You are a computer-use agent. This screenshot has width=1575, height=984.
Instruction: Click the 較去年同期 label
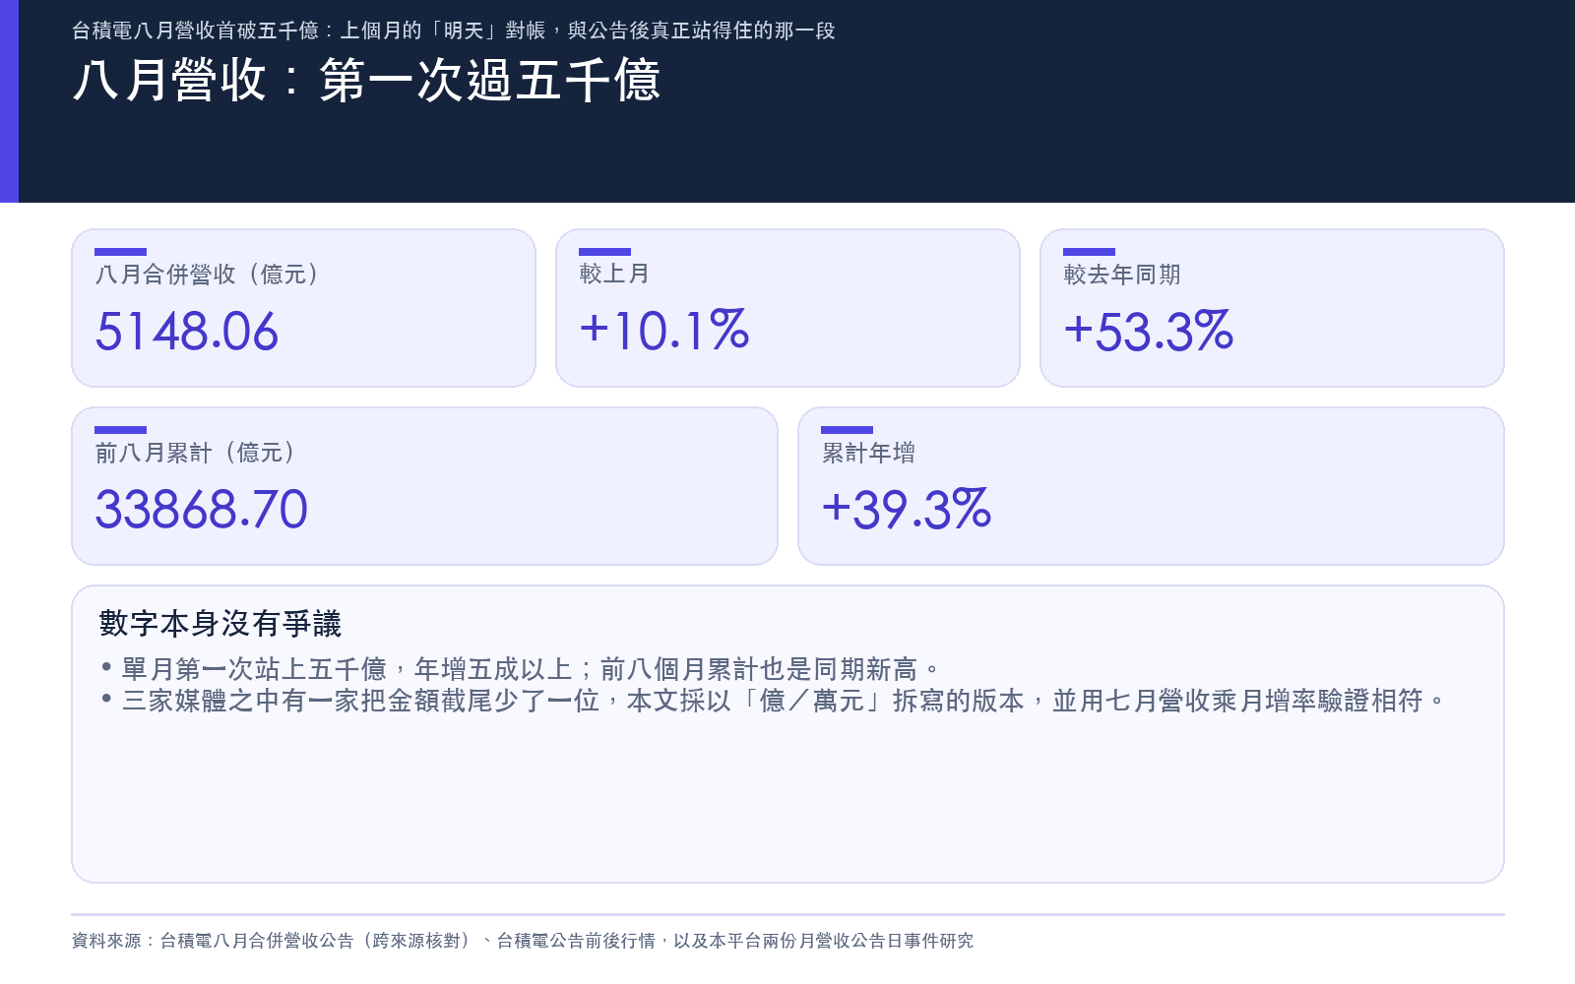[1122, 275]
